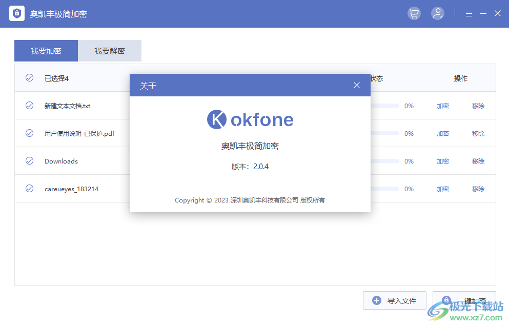Click 加密 for careueyes_183214 row
Viewport: 509px width, 326px height.
(x=443, y=189)
